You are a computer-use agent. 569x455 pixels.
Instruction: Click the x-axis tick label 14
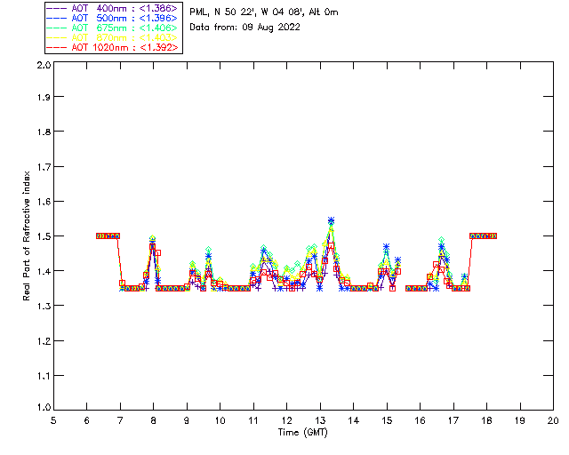354,420
